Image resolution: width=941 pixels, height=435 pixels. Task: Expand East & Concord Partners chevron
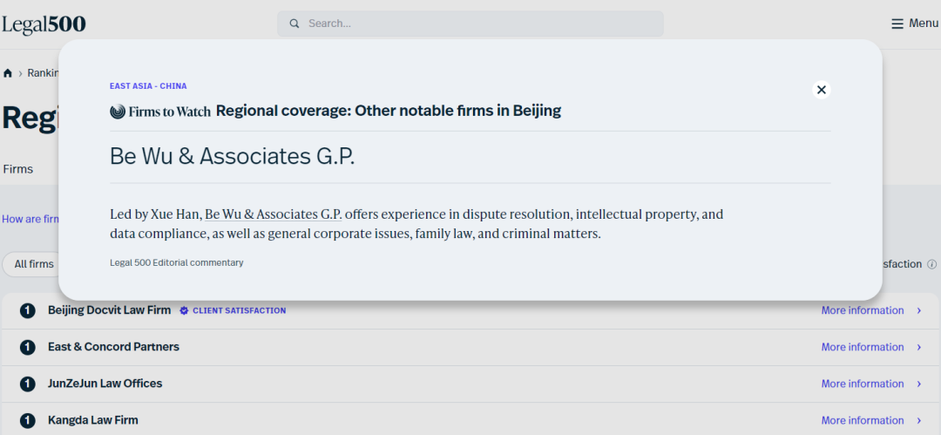pyautogui.click(x=919, y=347)
